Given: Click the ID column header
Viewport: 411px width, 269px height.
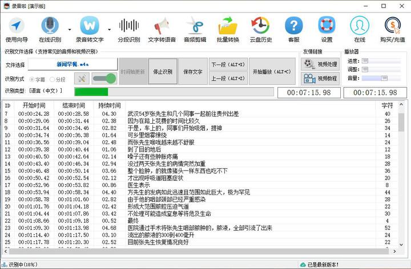Looking at the screenshot, I should (7, 105).
